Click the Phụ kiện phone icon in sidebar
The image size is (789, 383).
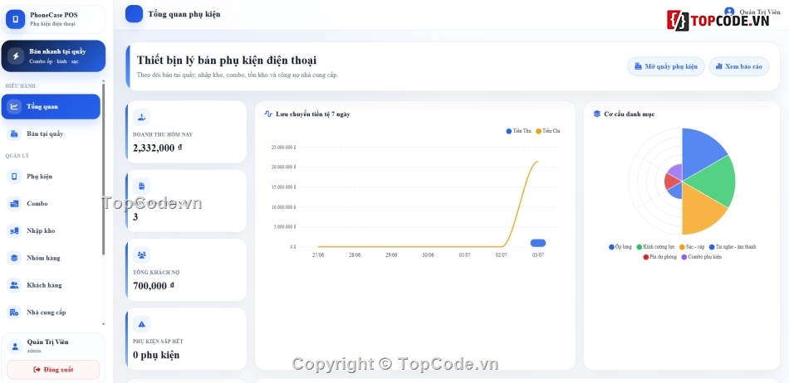click(14, 177)
